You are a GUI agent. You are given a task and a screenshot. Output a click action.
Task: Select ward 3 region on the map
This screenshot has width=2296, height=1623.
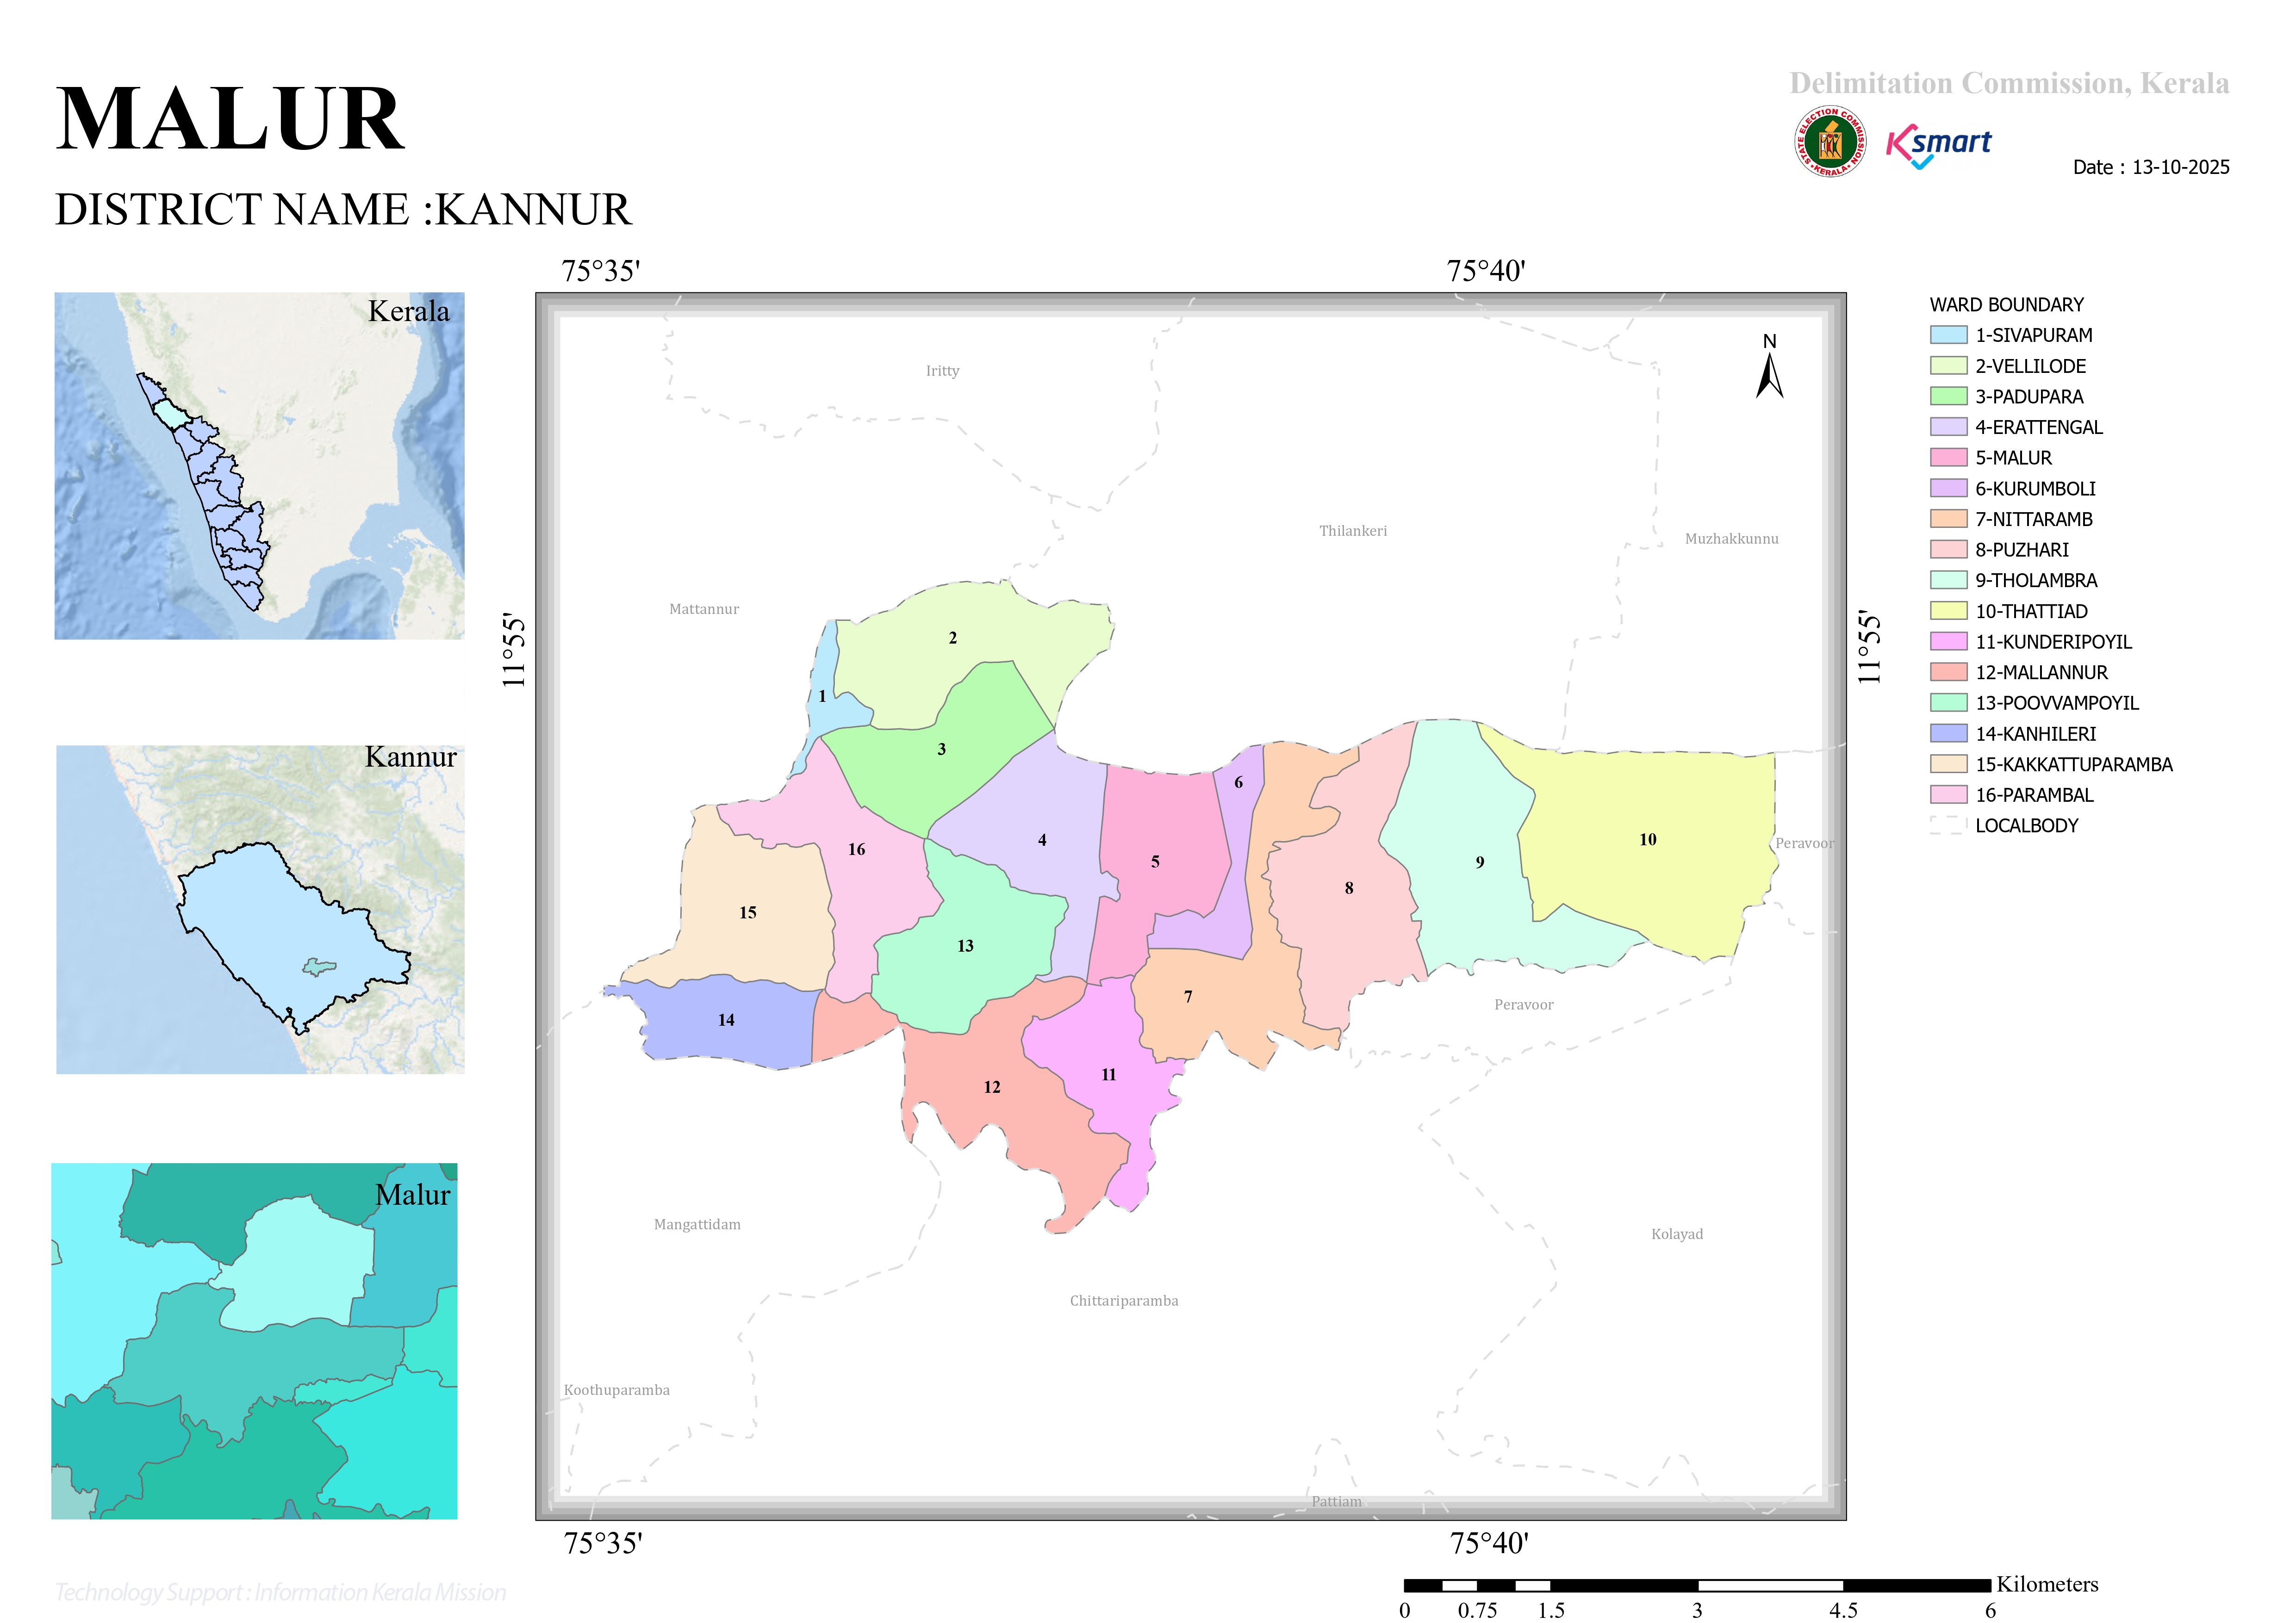[x=941, y=749]
